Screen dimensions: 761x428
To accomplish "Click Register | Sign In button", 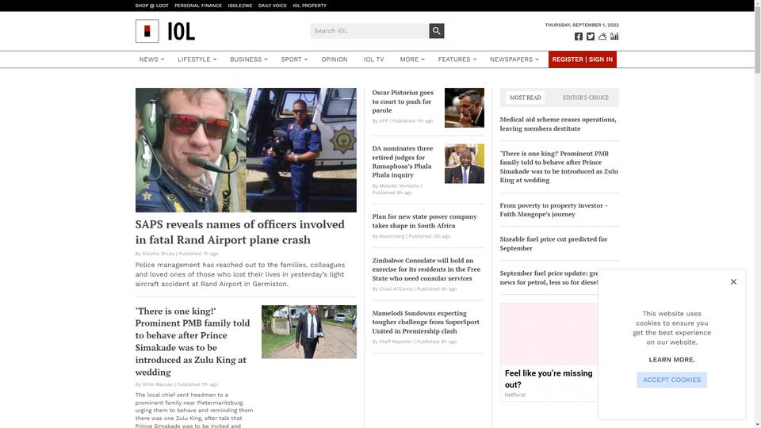I will point(583,59).
